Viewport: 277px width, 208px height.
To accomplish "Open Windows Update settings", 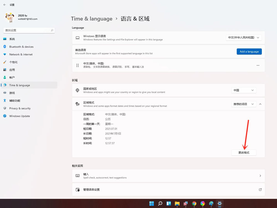I will tap(19, 116).
